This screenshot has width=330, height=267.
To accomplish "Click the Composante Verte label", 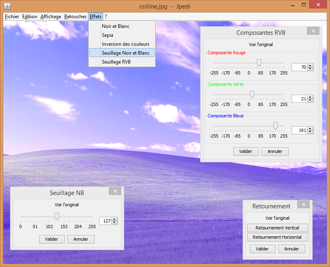I will pyautogui.click(x=226, y=84).
